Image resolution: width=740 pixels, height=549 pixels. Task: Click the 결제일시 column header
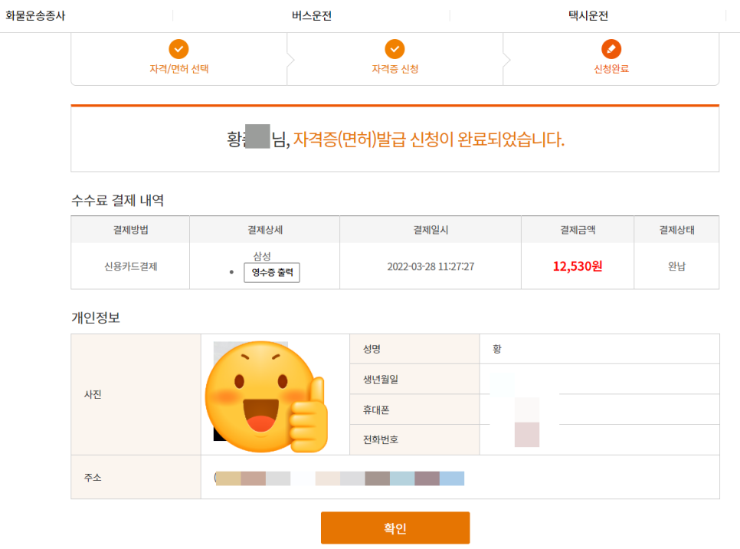click(431, 230)
